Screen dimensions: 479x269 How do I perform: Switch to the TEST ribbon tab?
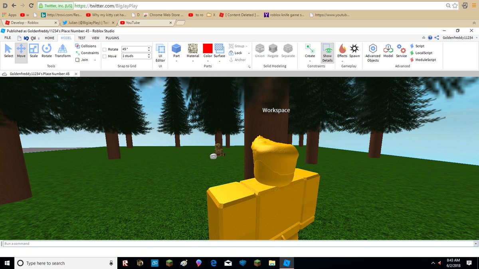click(81, 38)
